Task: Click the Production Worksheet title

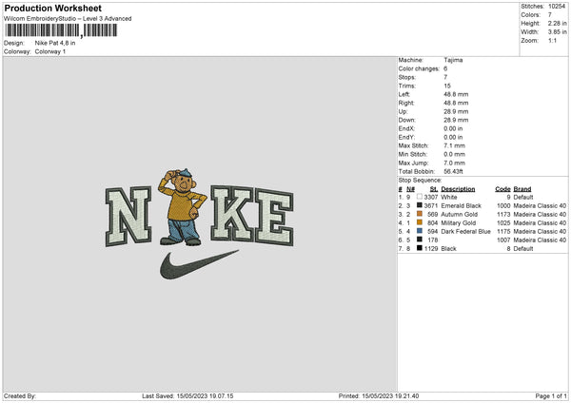Action: tap(52, 8)
